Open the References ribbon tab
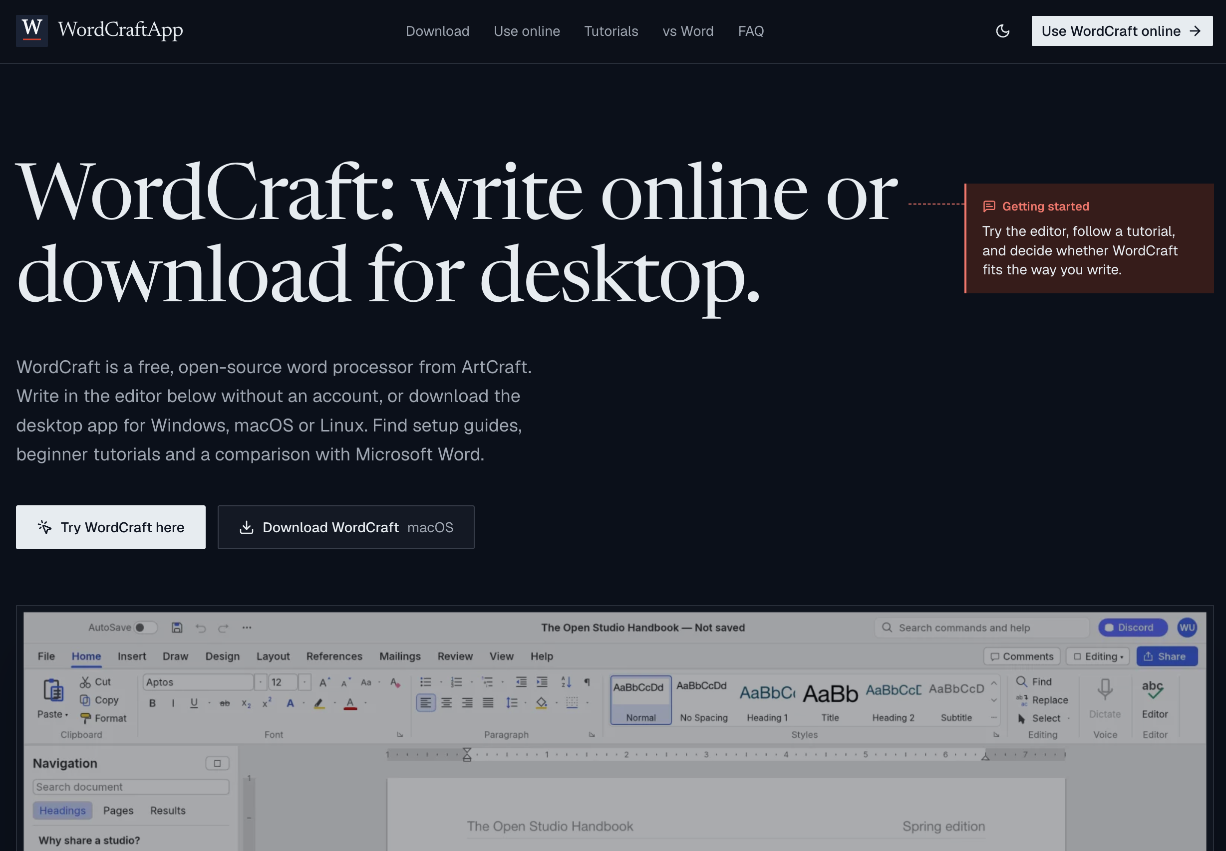This screenshot has width=1226, height=851. point(334,656)
